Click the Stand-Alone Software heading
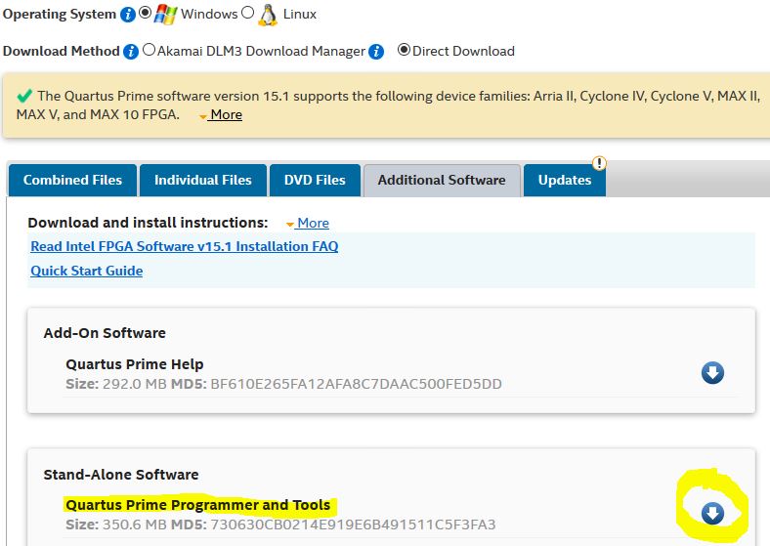Viewport: 770px width, 546px height. (x=121, y=475)
